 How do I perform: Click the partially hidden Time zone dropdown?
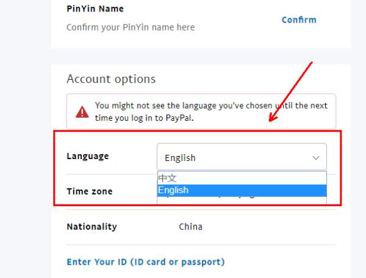tap(242, 201)
